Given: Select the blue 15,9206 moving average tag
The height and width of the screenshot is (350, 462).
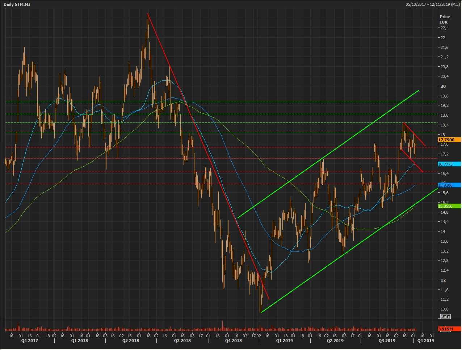Looking at the screenshot, I should [x=449, y=185].
